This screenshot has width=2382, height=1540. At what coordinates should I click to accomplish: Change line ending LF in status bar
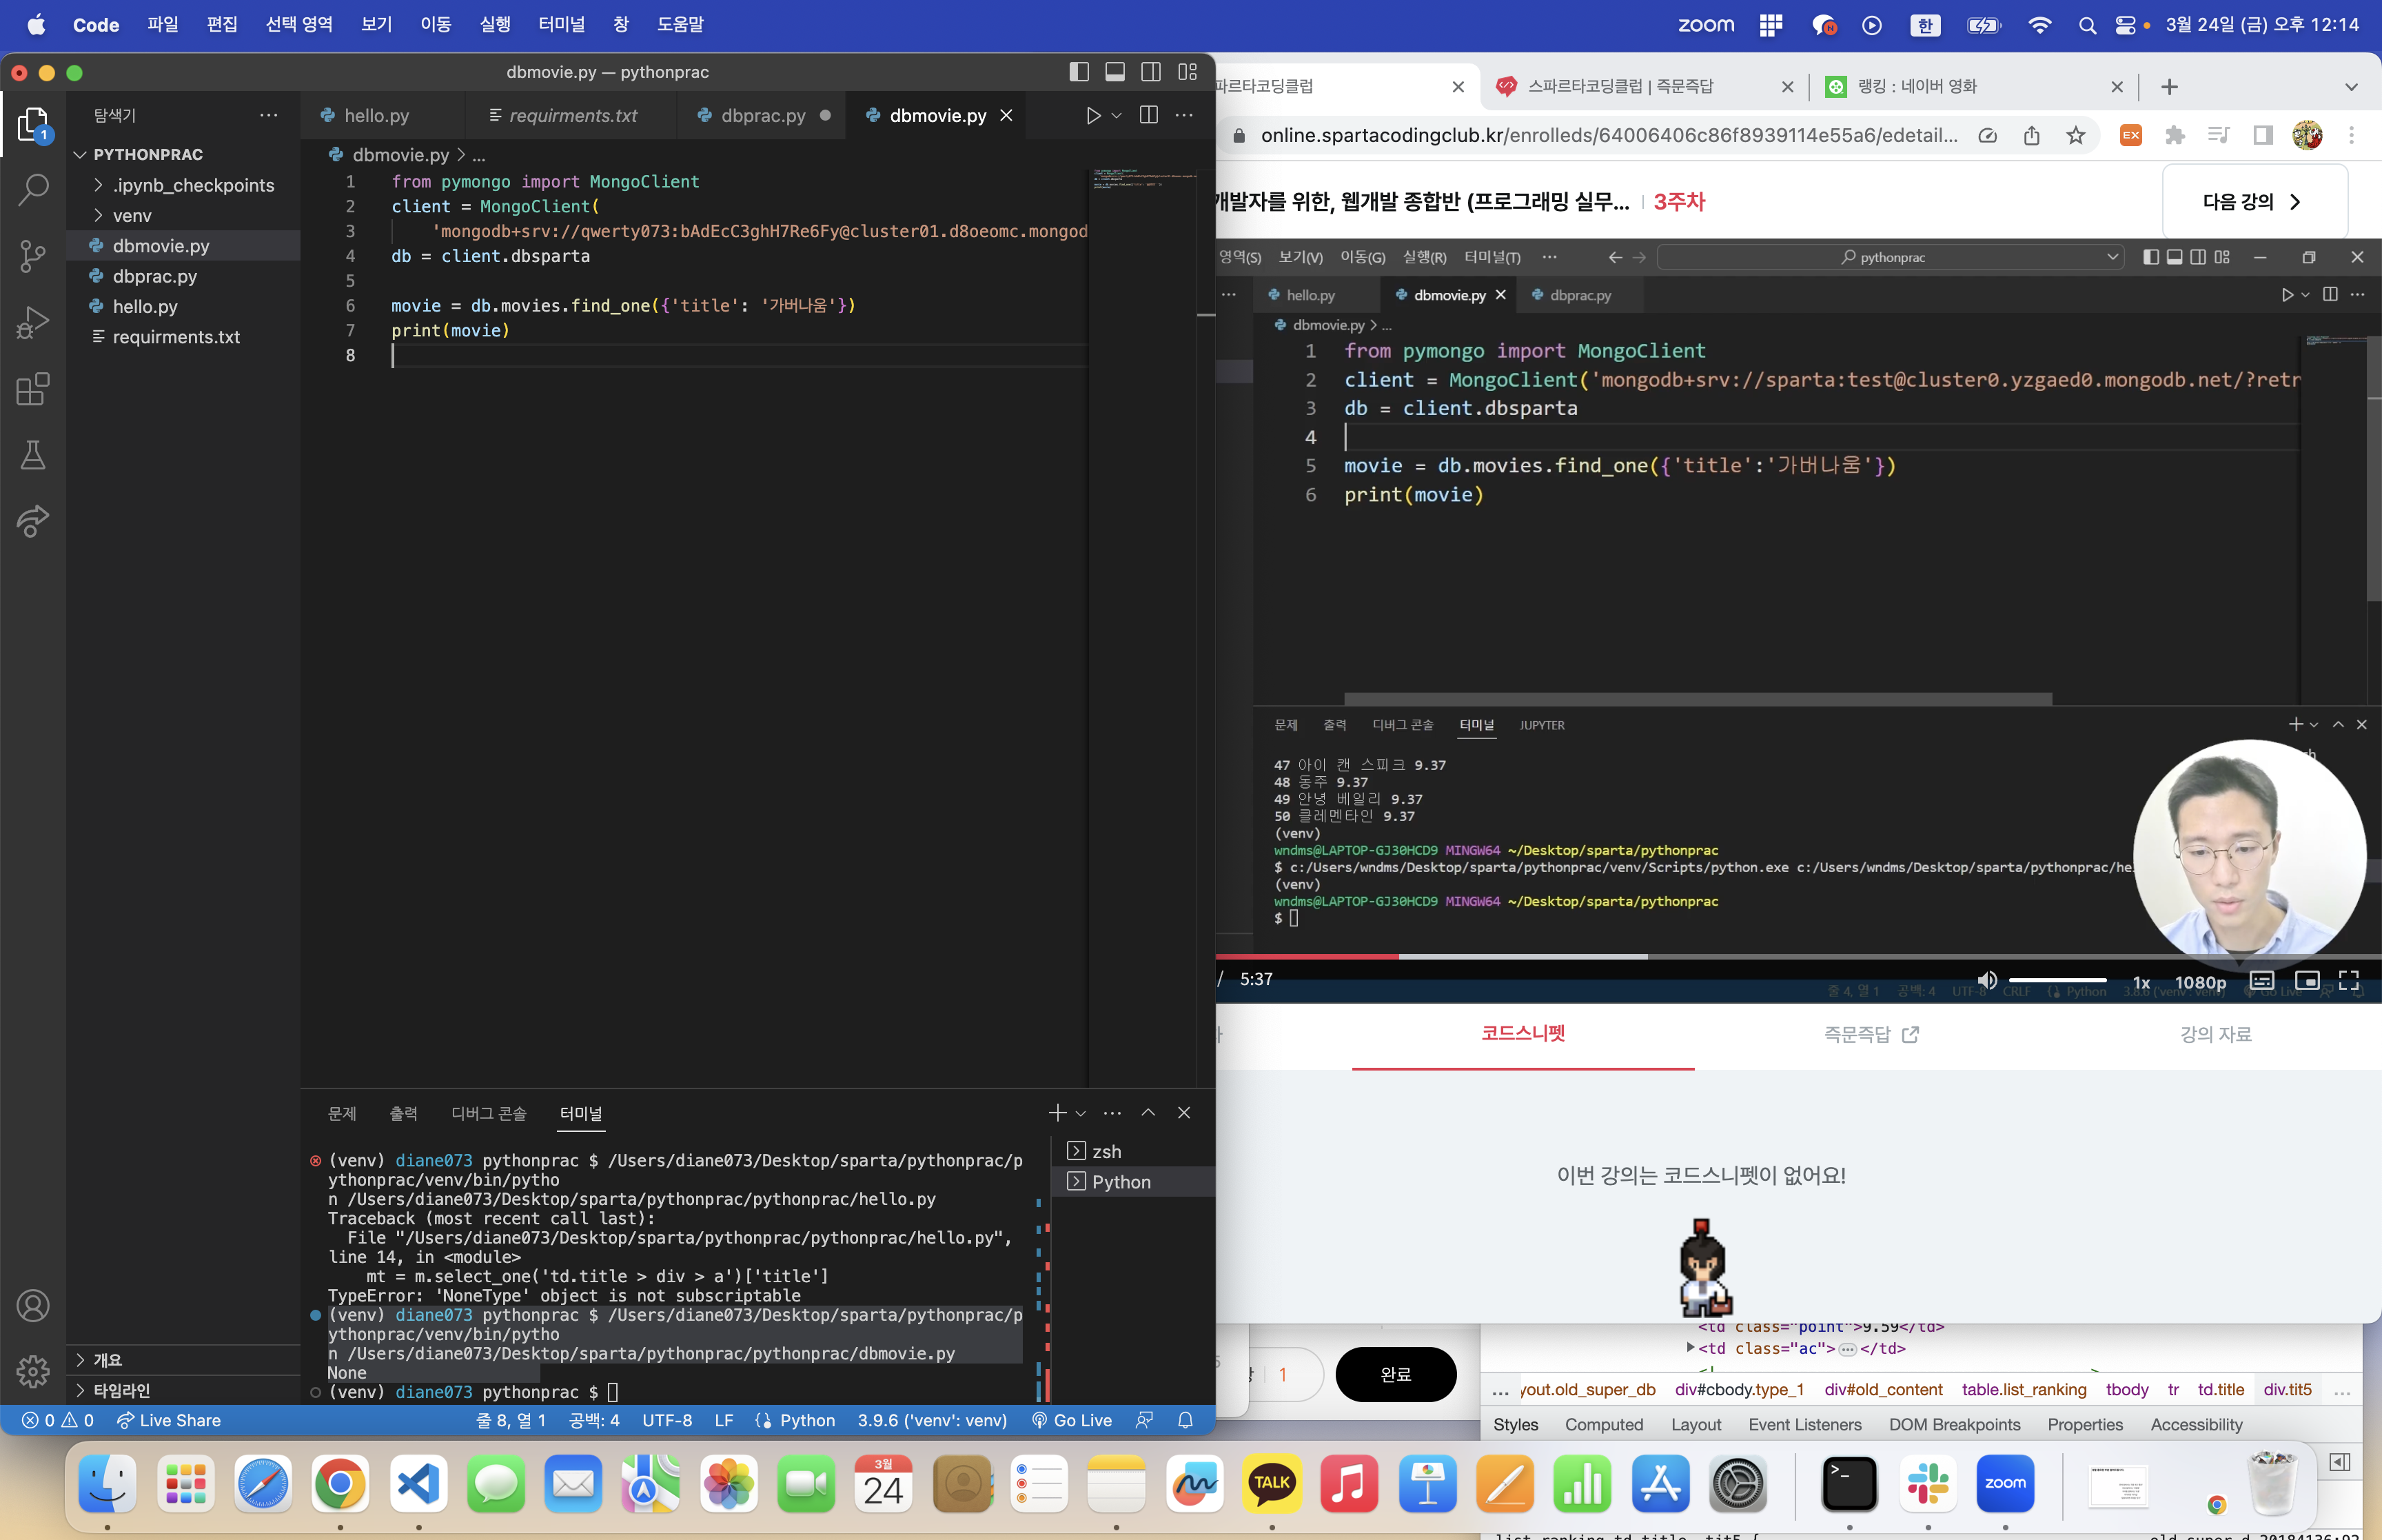pyautogui.click(x=724, y=1420)
